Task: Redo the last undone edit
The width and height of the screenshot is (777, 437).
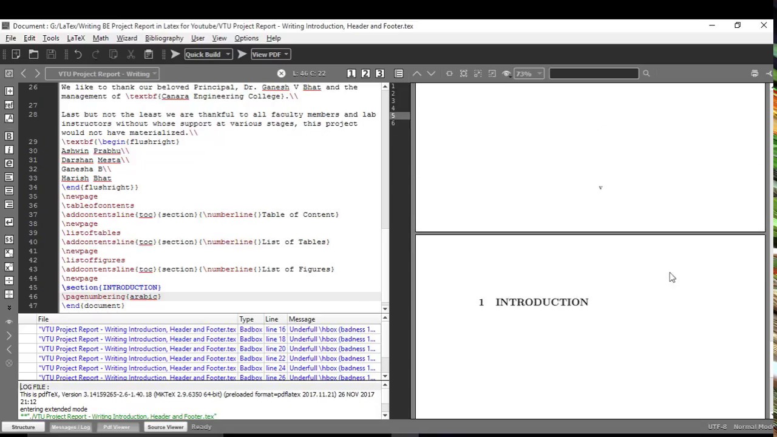Action: point(95,55)
